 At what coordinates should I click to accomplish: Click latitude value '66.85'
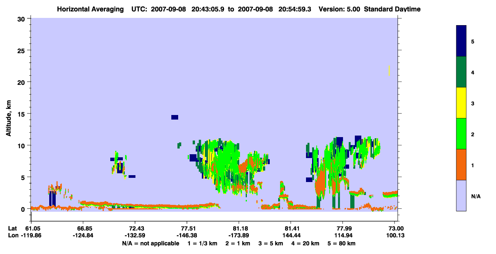(85, 228)
